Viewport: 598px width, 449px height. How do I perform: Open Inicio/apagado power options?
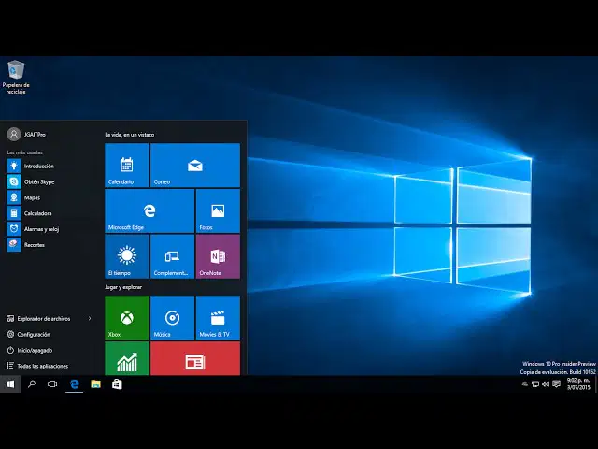pos(30,350)
